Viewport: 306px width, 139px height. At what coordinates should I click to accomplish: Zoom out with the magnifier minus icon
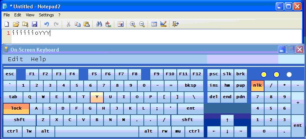coord(142,24)
